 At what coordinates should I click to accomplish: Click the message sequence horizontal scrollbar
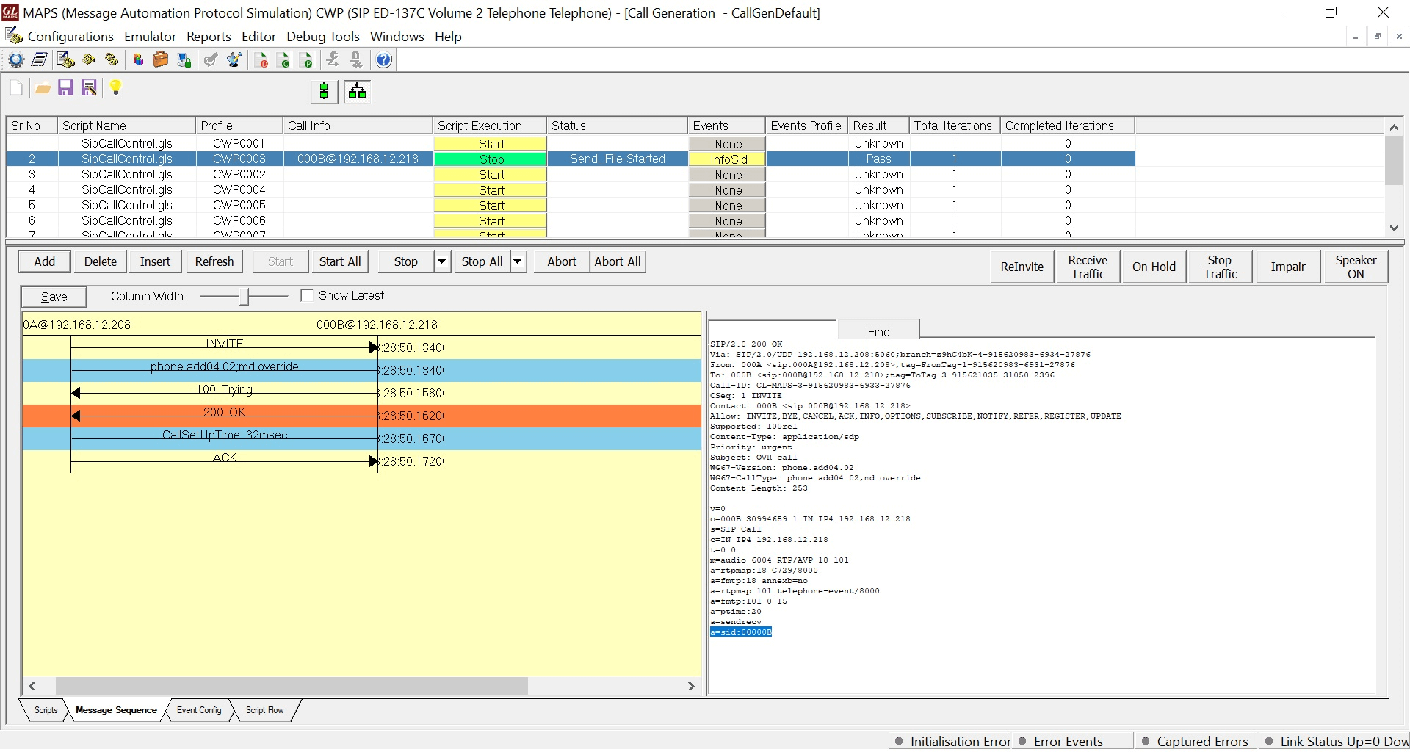(x=292, y=686)
